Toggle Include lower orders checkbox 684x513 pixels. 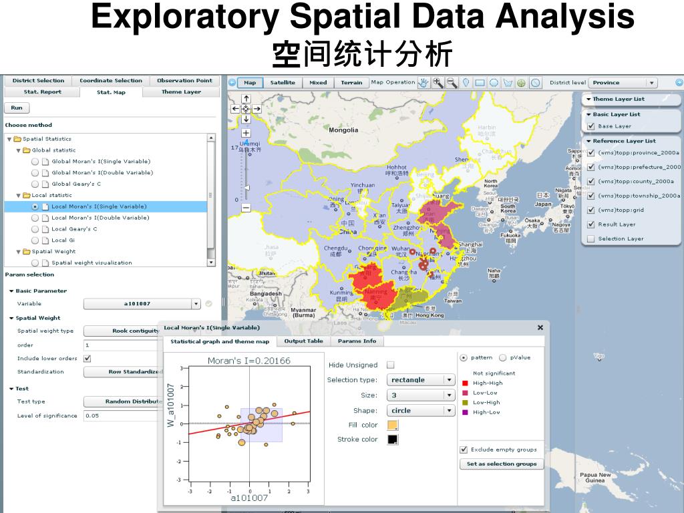88,359
